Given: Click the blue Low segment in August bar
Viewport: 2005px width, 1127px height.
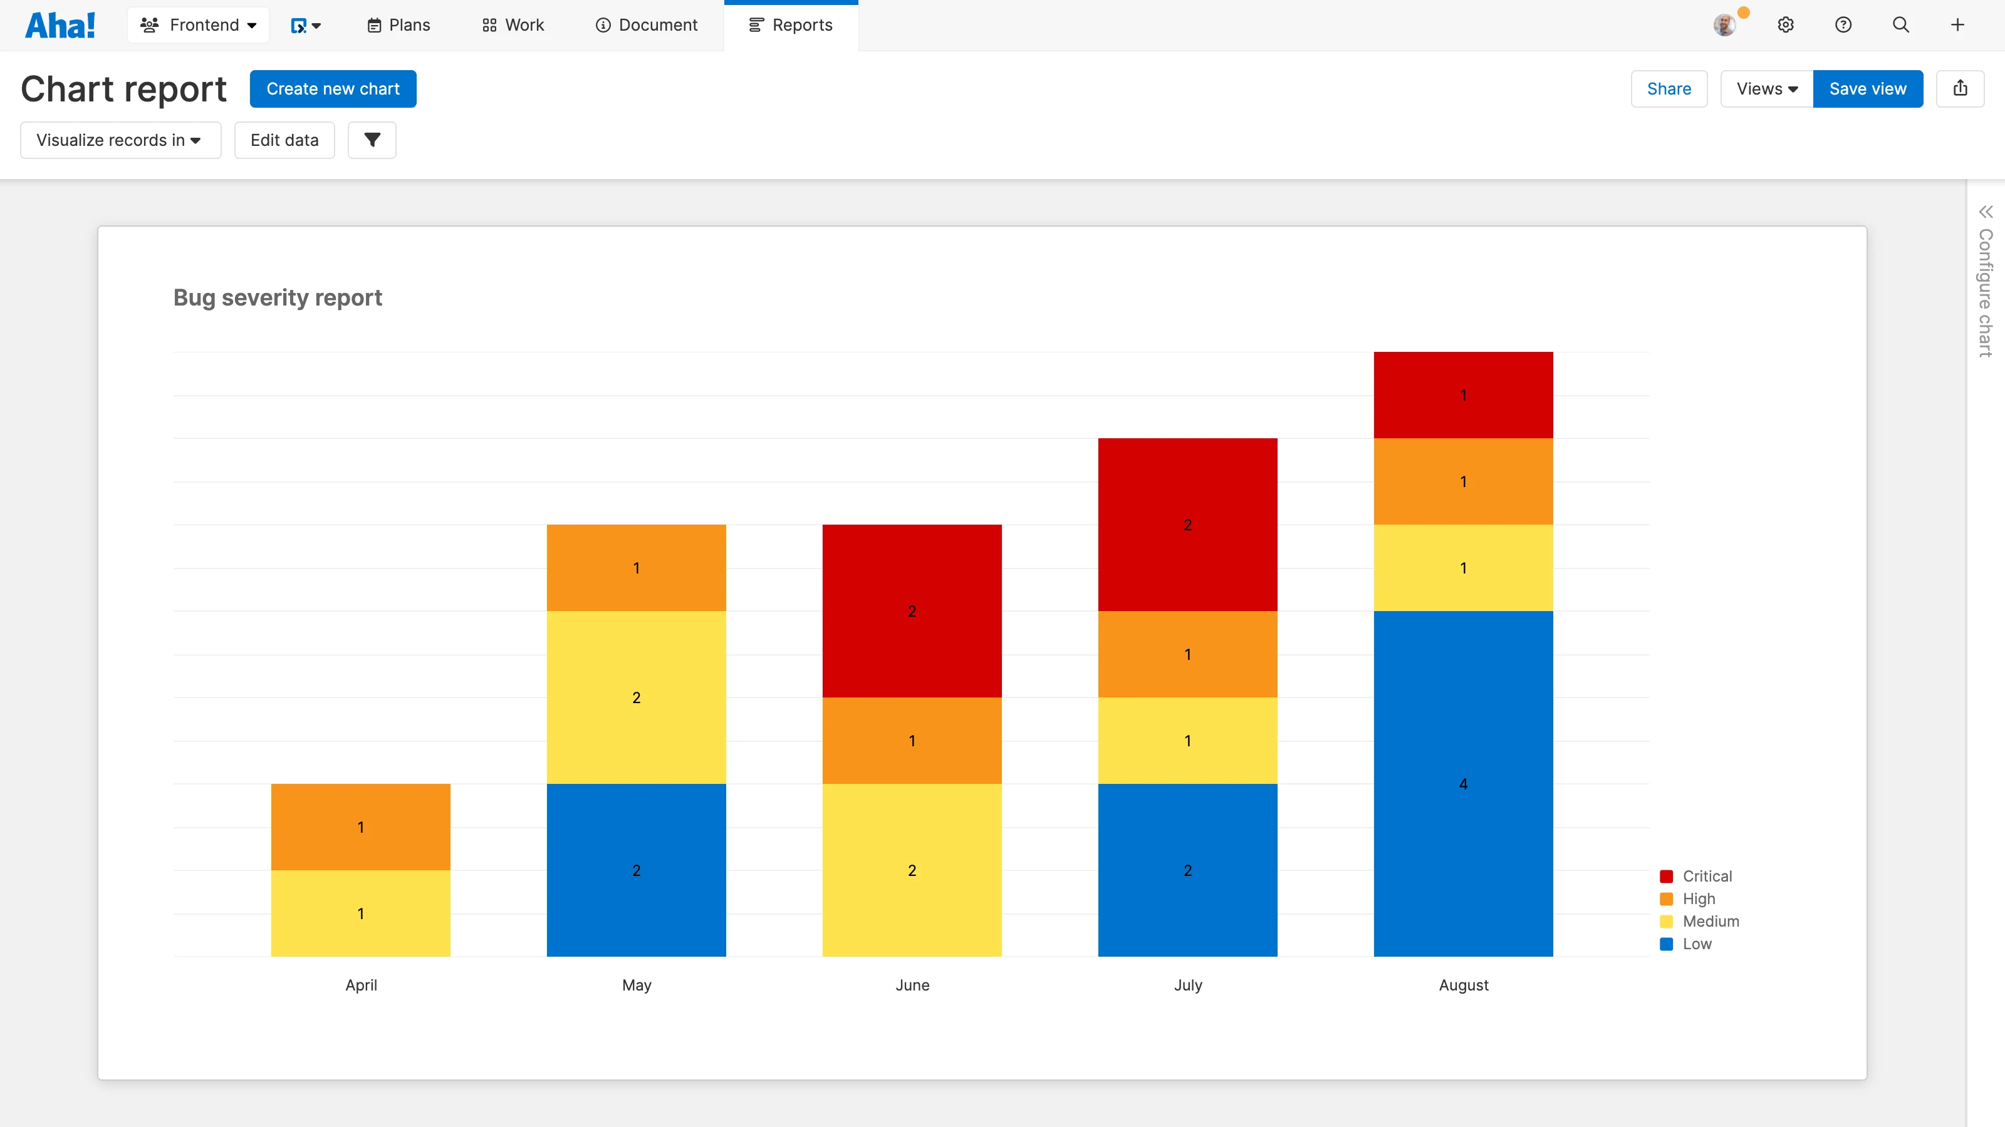Looking at the screenshot, I should tap(1463, 783).
